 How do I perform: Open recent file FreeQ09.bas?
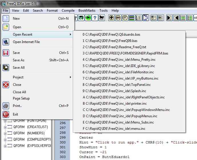click(x=129, y=41)
